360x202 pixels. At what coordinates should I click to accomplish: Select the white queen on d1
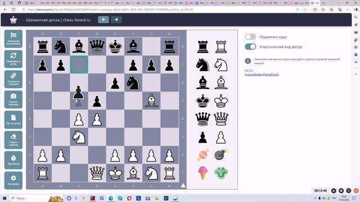pyautogui.click(x=97, y=173)
